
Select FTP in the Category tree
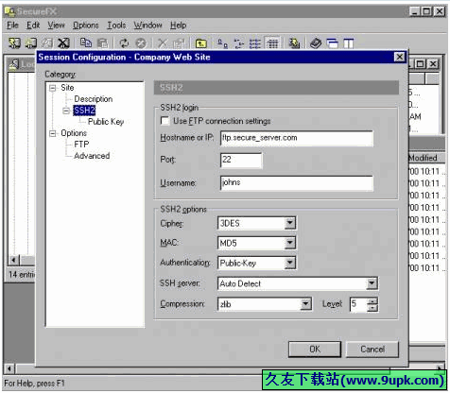pyautogui.click(x=81, y=145)
